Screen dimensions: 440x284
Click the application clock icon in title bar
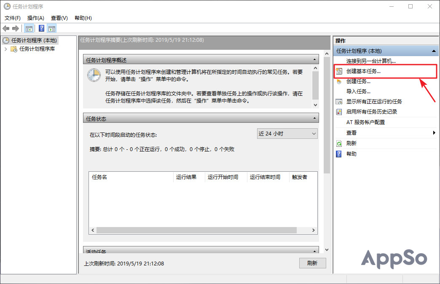point(7,6)
